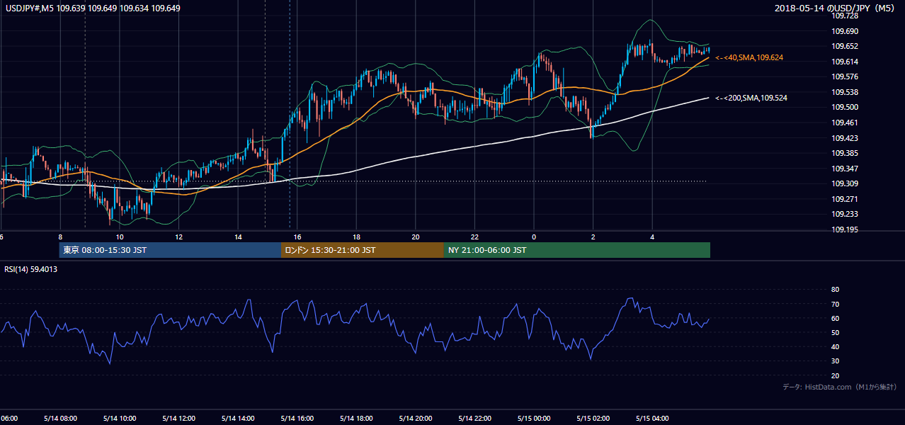Click RSI axis level 40

[835, 346]
